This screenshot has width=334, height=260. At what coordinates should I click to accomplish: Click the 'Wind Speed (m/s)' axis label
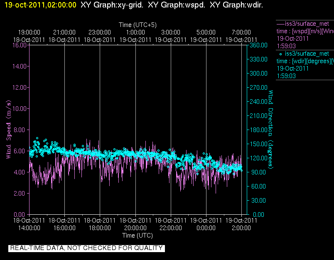[8, 130]
